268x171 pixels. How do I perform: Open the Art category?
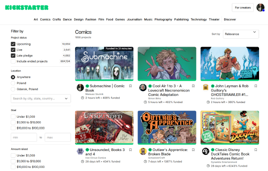[x=36, y=20]
